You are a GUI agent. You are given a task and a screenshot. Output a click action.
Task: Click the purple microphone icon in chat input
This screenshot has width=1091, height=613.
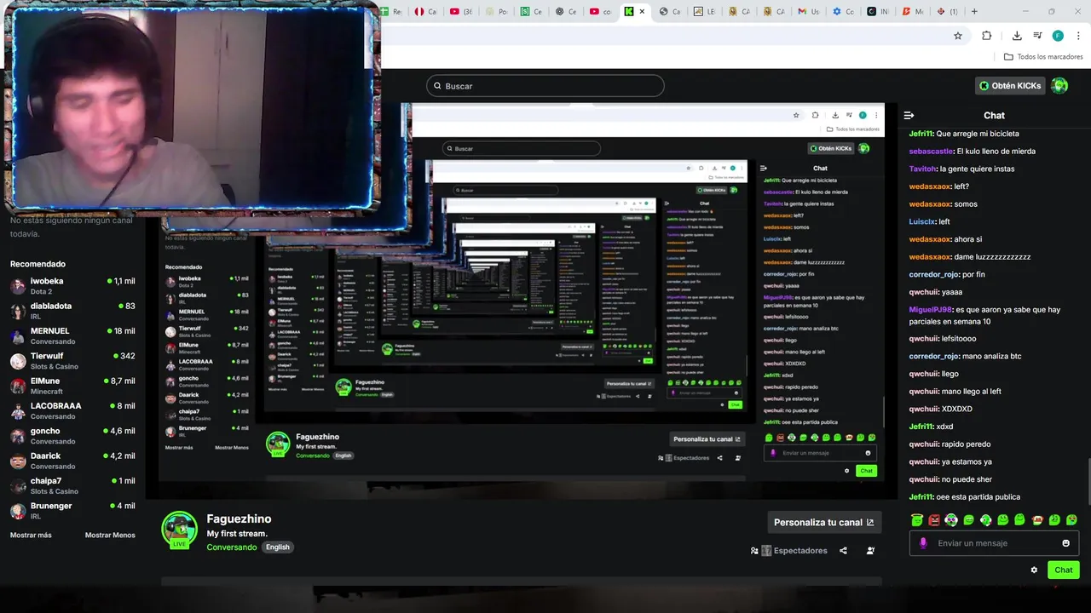click(x=923, y=543)
